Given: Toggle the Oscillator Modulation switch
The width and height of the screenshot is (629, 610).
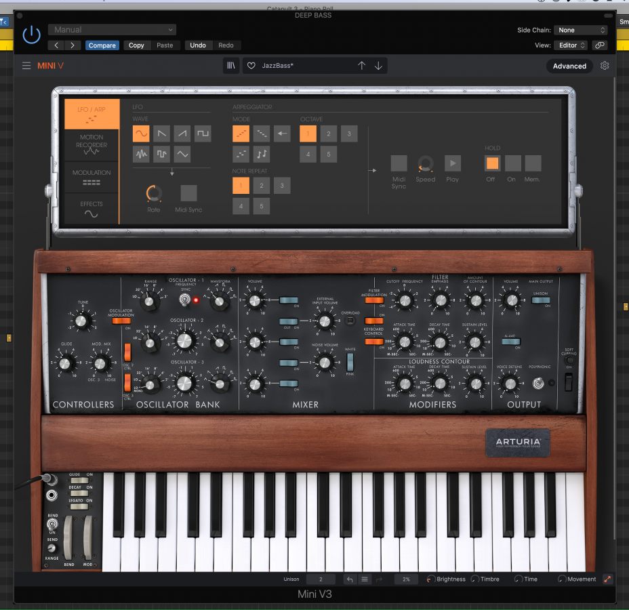Looking at the screenshot, I should coord(121,321).
